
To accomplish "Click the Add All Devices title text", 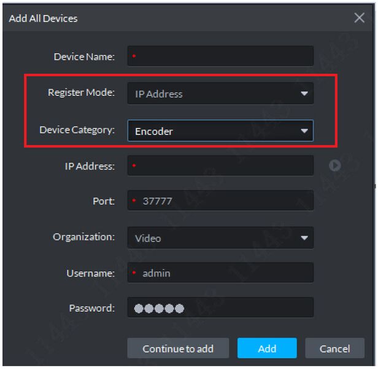I will pyautogui.click(x=43, y=18).
